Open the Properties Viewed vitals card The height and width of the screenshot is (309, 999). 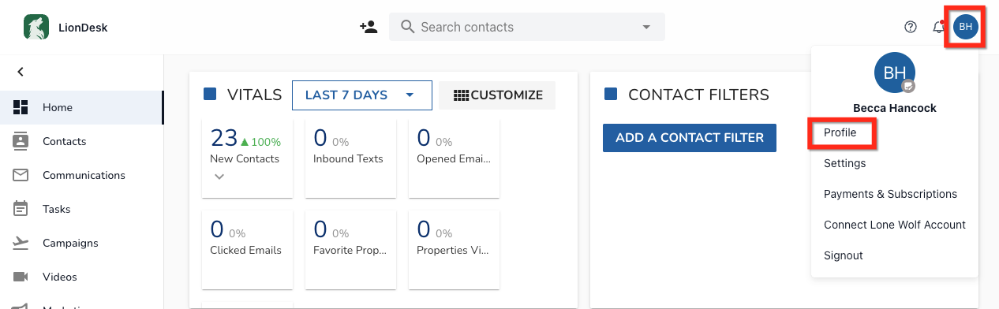[454, 250]
